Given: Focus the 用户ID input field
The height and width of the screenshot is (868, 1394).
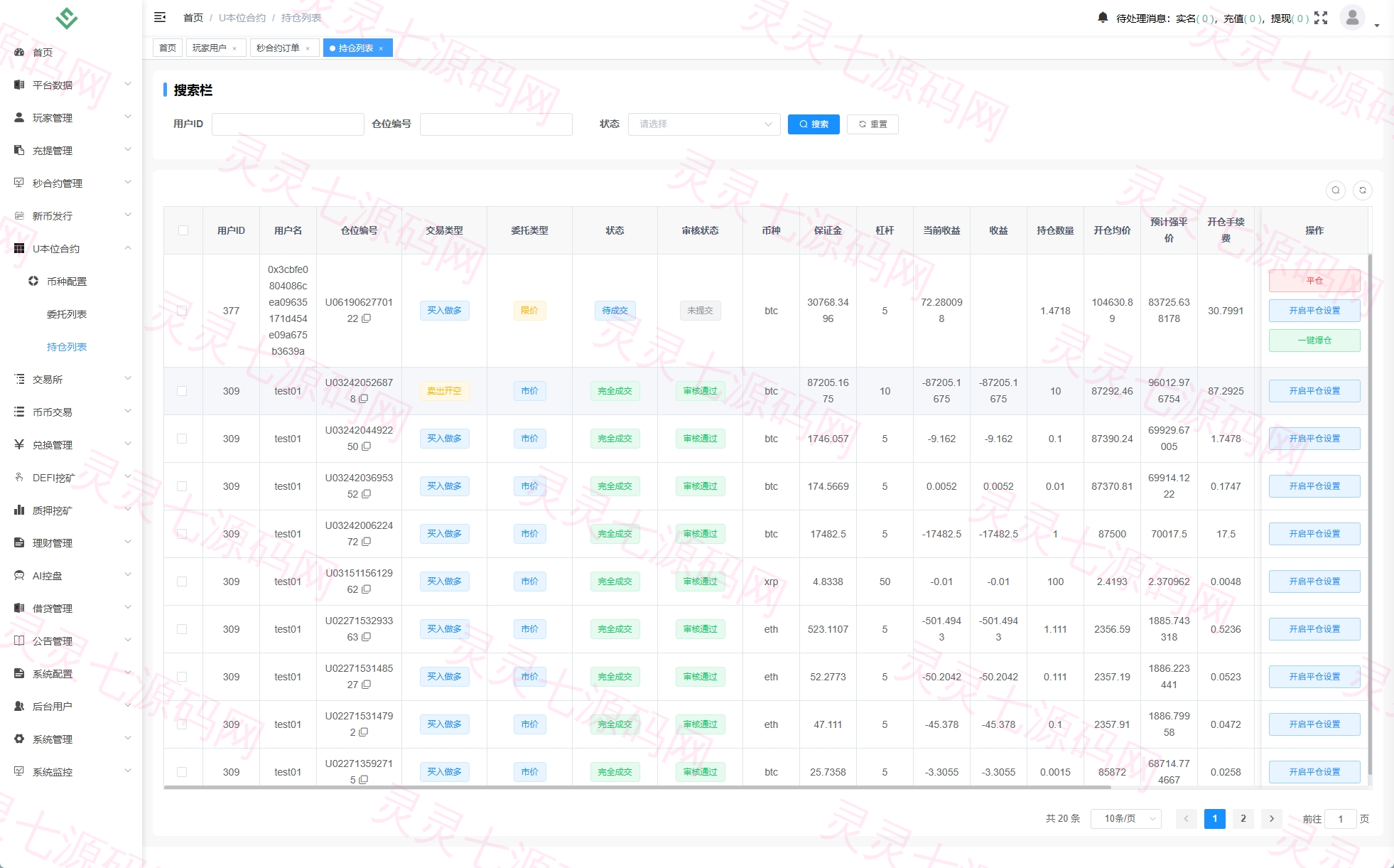Looking at the screenshot, I should 288,124.
